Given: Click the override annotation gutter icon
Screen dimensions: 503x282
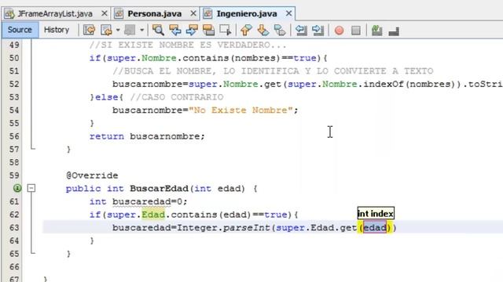Looking at the screenshot, I should pyautogui.click(x=17, y=188).
